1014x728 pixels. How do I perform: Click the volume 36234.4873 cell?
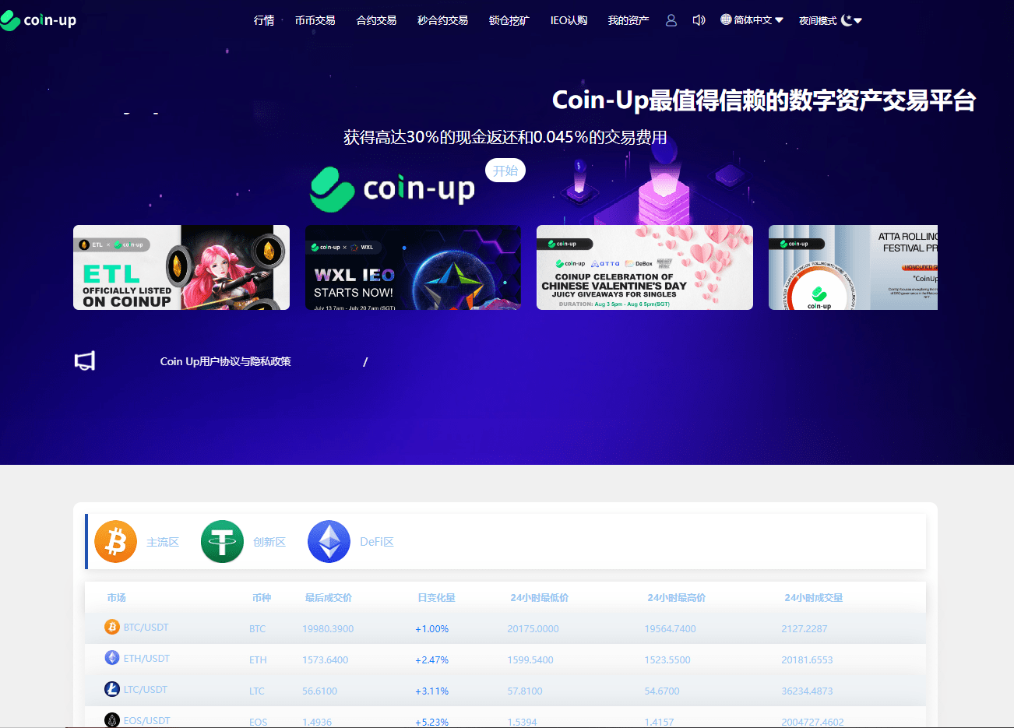[807, 691]
